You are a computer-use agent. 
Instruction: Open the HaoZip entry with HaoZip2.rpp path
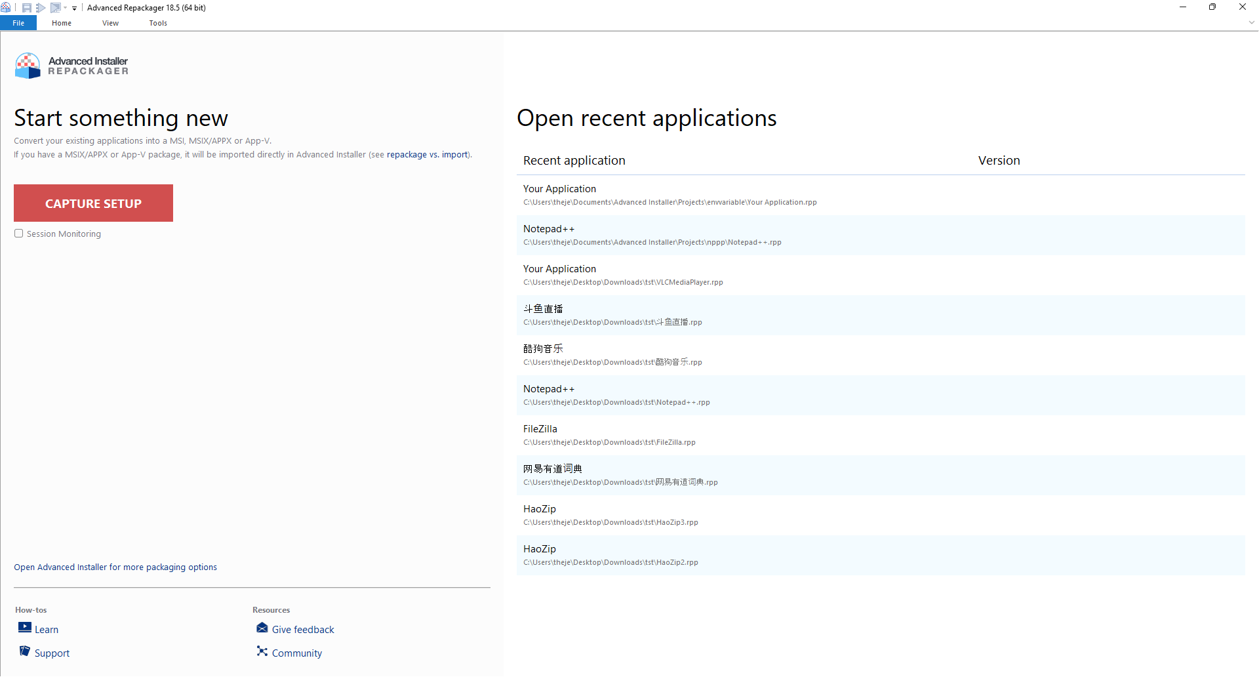click(881, 556)
